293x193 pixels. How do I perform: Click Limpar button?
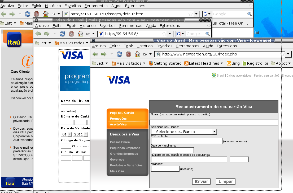pos(226,181)
